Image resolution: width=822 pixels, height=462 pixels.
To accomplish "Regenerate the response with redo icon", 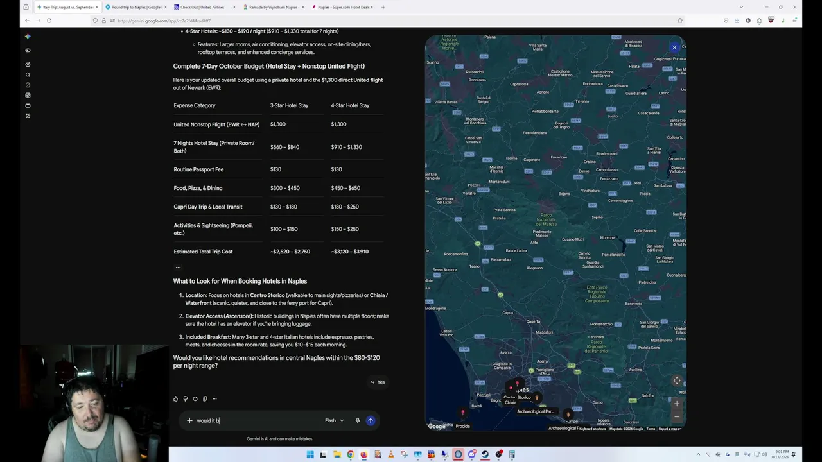I will click(x=195, y=398).
